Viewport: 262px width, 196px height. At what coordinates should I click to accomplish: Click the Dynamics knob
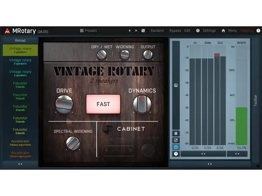pyautogui.click(x=142, y=104)
